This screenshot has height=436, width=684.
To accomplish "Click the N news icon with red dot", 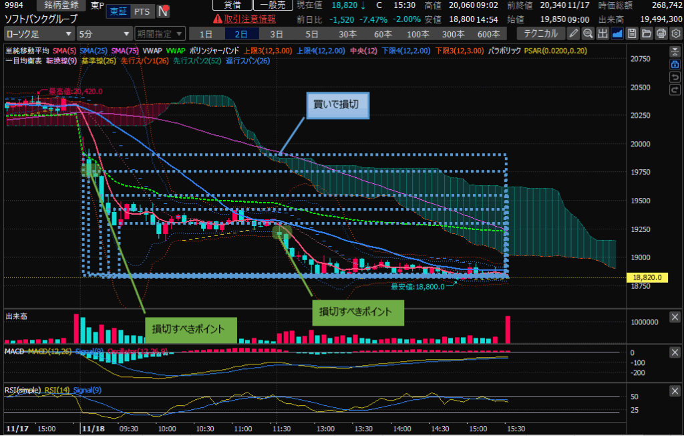I will (162, 11).
